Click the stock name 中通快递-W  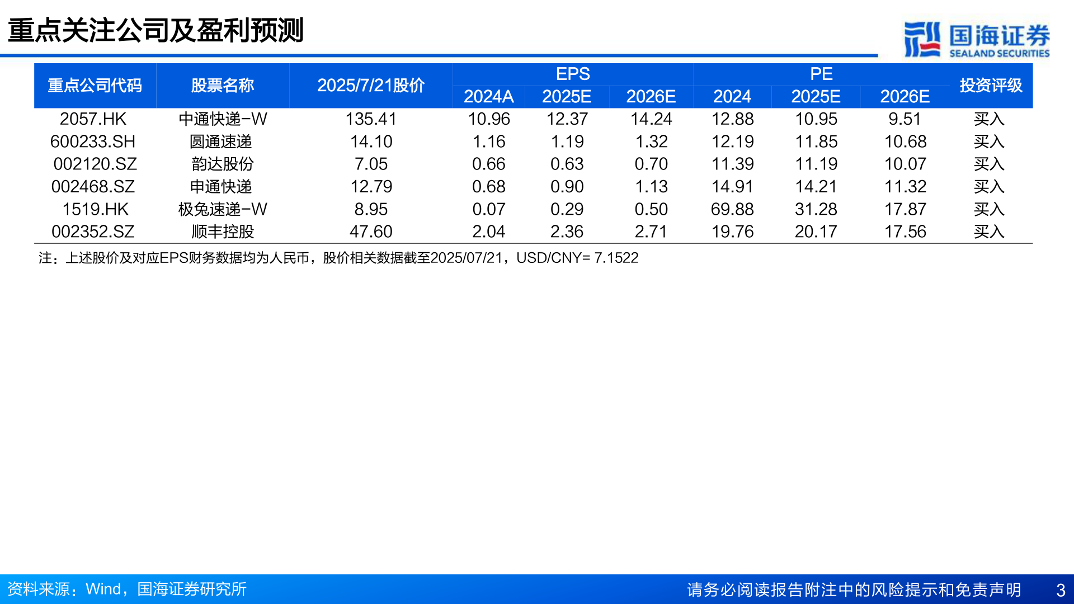pyautogui.click(x=222, y=119)
